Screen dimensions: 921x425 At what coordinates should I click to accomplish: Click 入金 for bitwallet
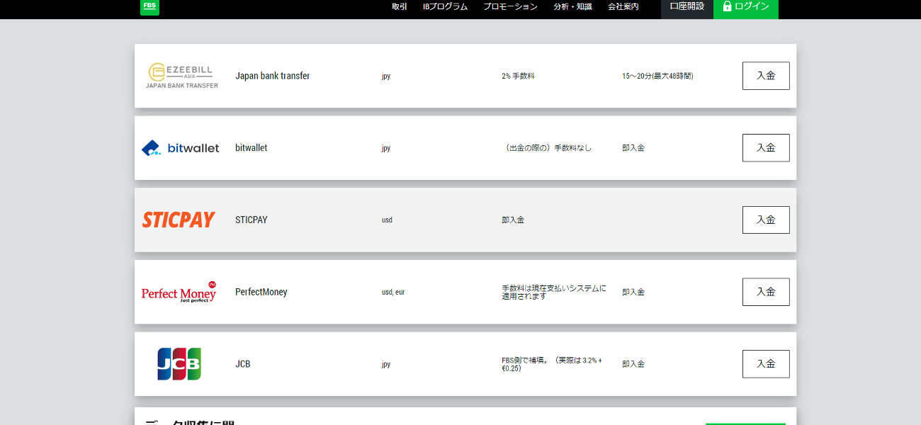coord(766,148)
